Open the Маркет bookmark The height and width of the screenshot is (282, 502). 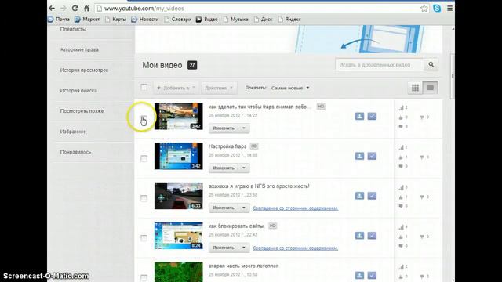point(87,19)
